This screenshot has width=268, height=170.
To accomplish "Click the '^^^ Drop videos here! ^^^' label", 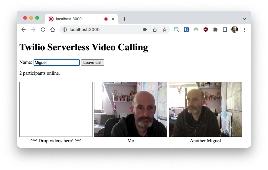I will tap(56, 141).
